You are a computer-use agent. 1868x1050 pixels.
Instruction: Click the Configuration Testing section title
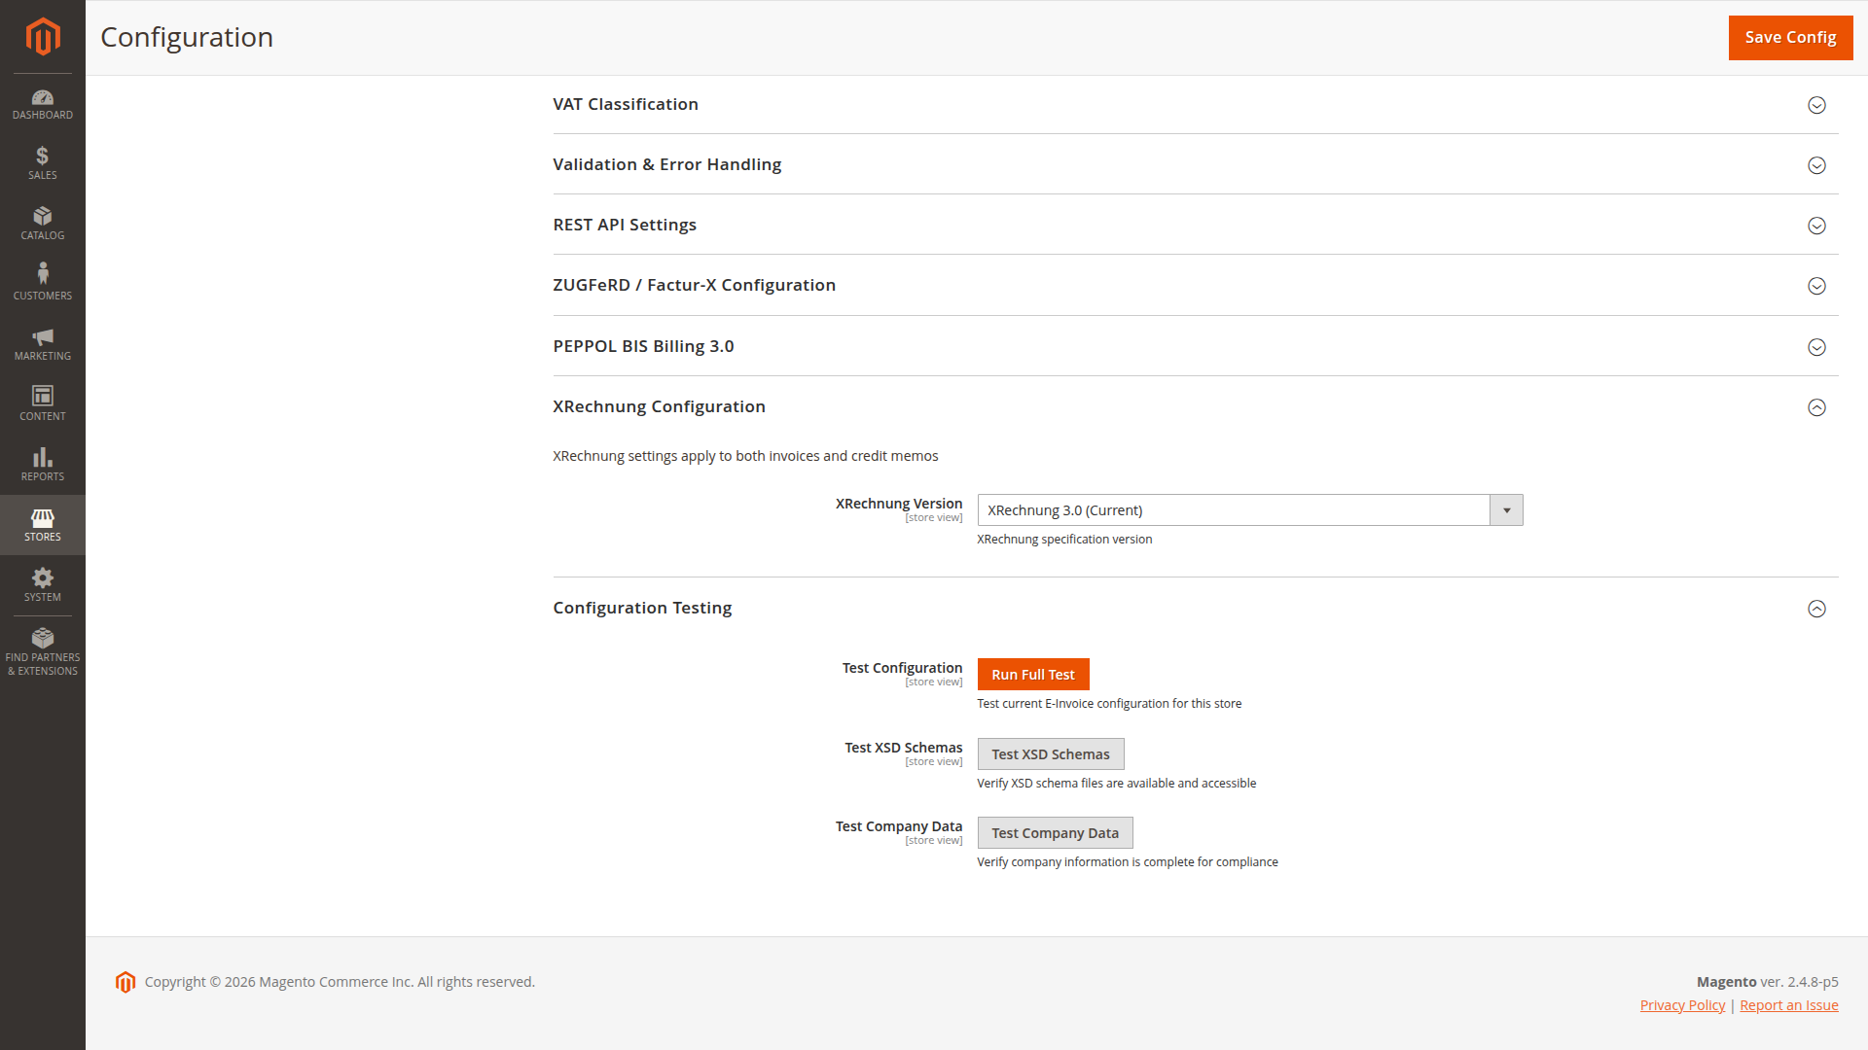click(642, 608)
